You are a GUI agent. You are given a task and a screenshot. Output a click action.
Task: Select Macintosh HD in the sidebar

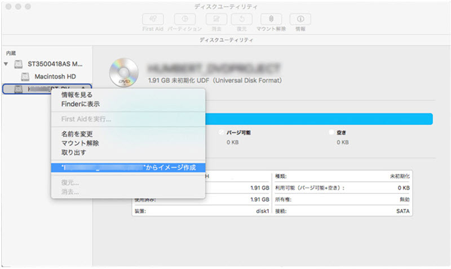coord(55,75)
